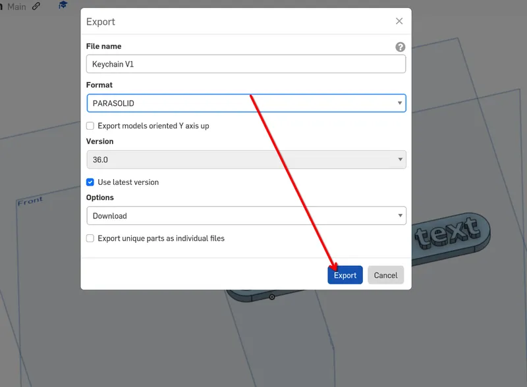Image resolution: width=527 pixels, height=387 pixels.
Task: Select the embossed text on the keychain model
Action: (x=447, y=232)
